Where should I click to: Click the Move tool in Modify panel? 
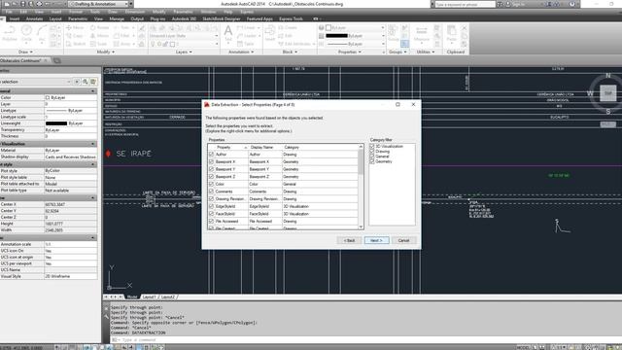coord(75,28)
